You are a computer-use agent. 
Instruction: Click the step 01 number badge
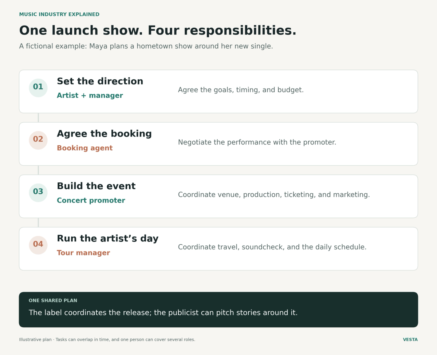[38, 88]
